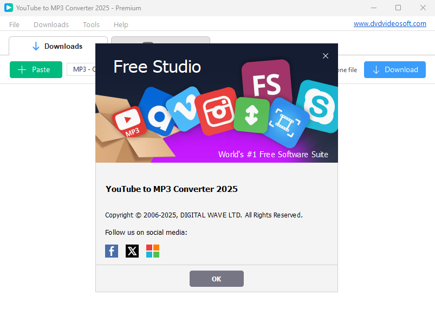
Task: Open the Facebook social media icon
Action: pos(112,251)
